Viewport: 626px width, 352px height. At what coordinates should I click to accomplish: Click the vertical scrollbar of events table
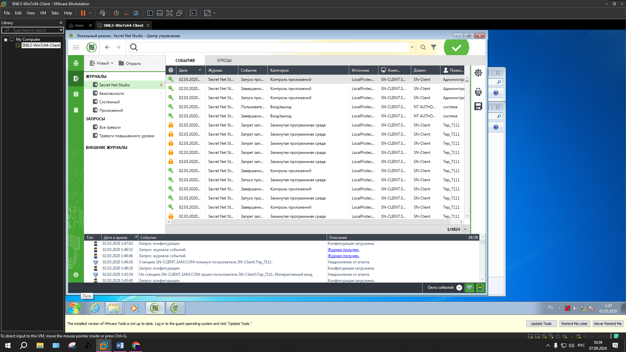467,147
